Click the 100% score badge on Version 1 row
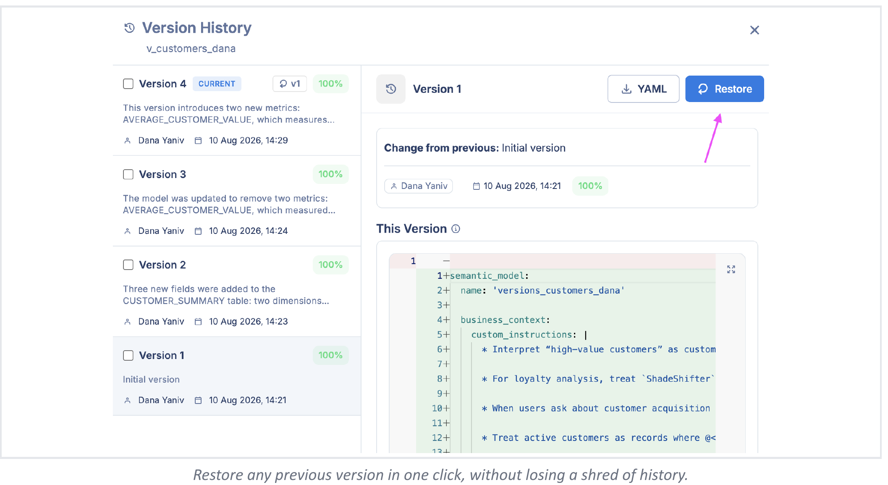 [330, 355]
